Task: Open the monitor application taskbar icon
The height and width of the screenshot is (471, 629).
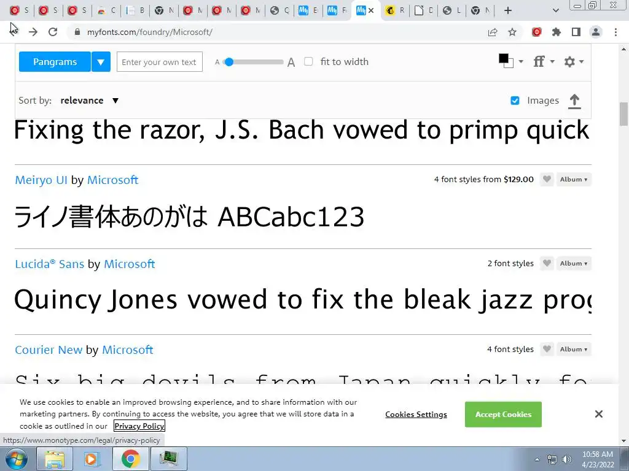Action: [x=169, y=459]
